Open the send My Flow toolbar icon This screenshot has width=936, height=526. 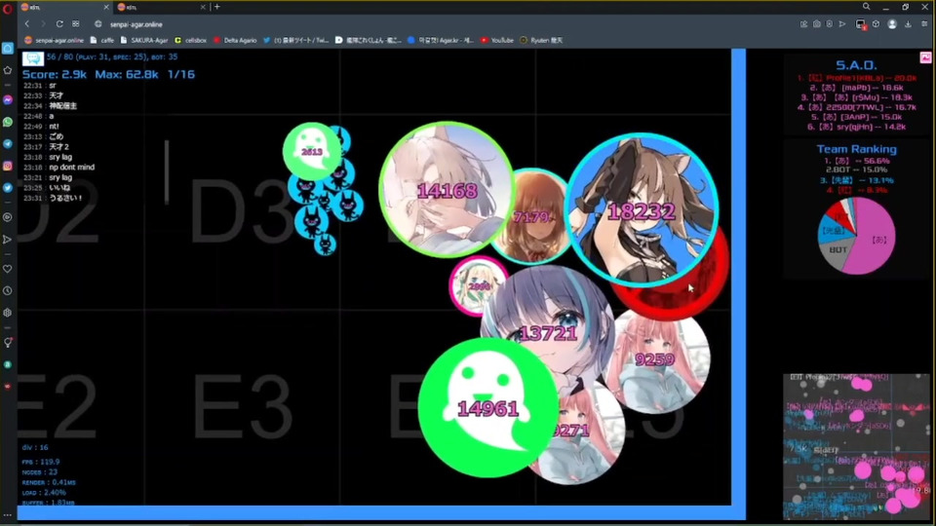pyautogui.click(x=842, y=23)
